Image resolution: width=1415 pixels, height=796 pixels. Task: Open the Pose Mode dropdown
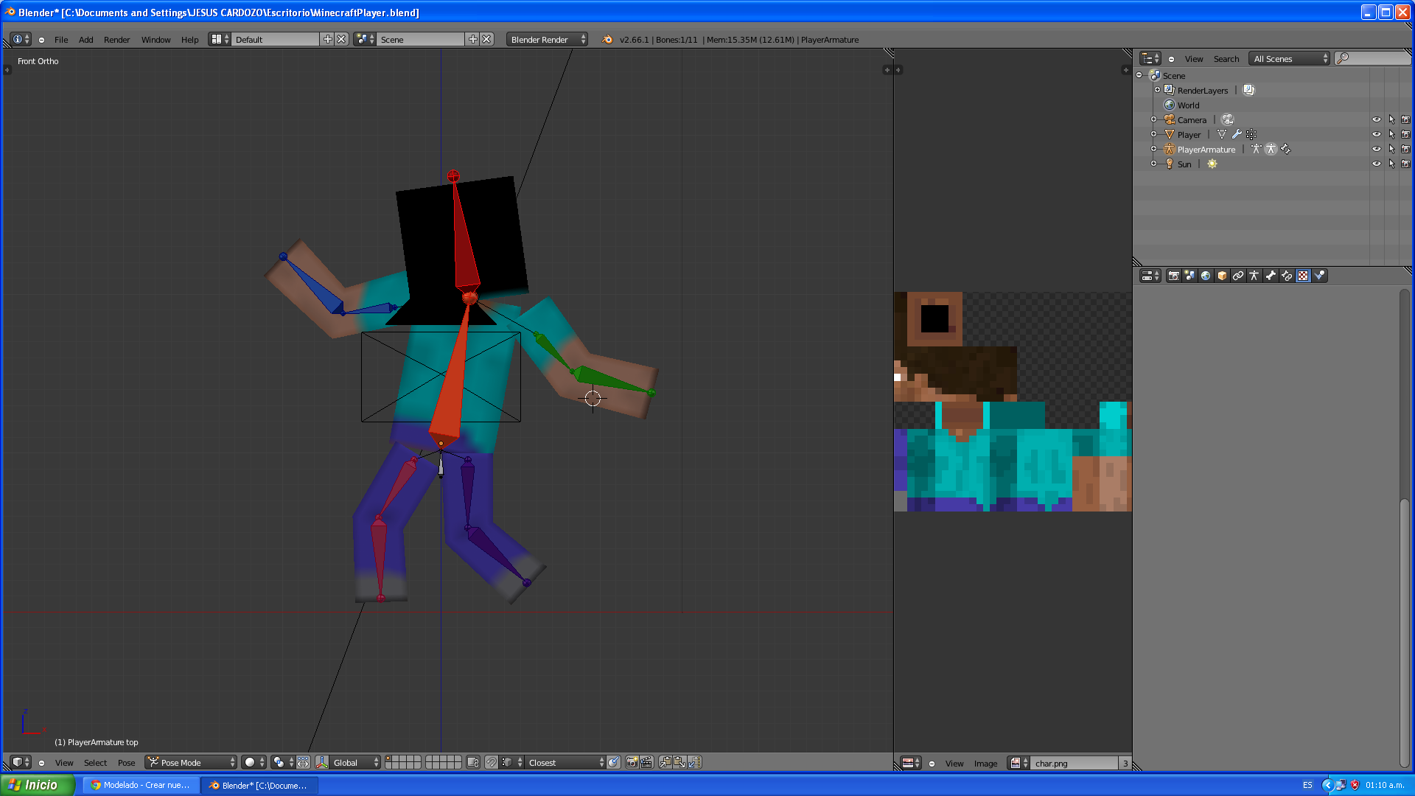[191, 762]
